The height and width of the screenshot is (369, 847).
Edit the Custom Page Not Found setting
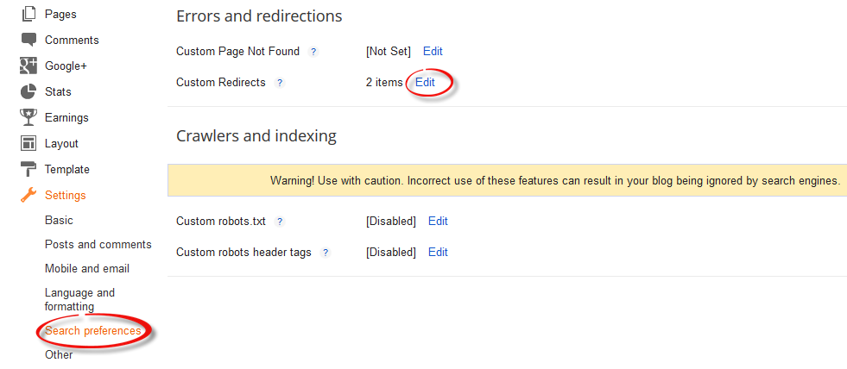pyautogui.click(x=433, y=52)
